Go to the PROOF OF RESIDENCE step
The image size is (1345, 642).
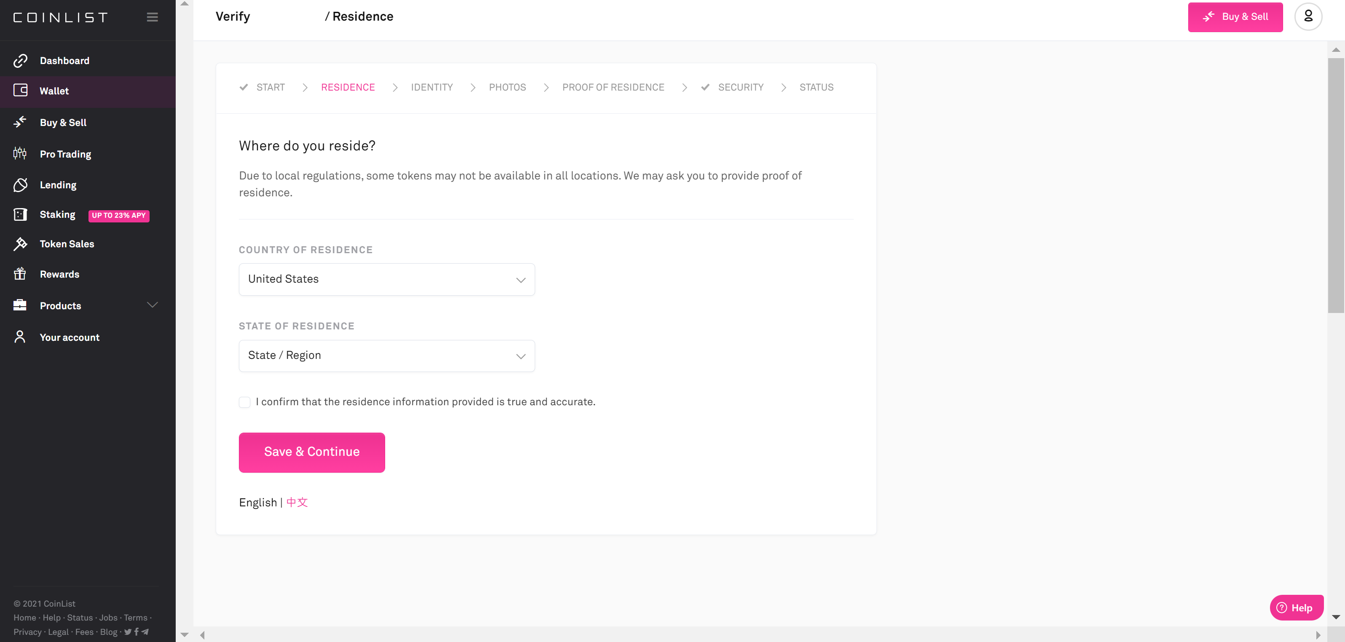613,87
